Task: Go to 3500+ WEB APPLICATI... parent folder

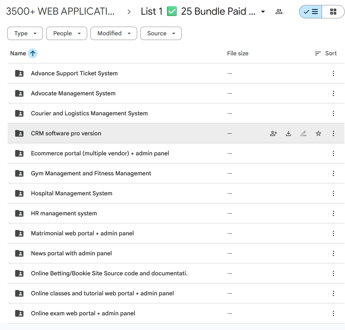Action: tap(60, 11)
